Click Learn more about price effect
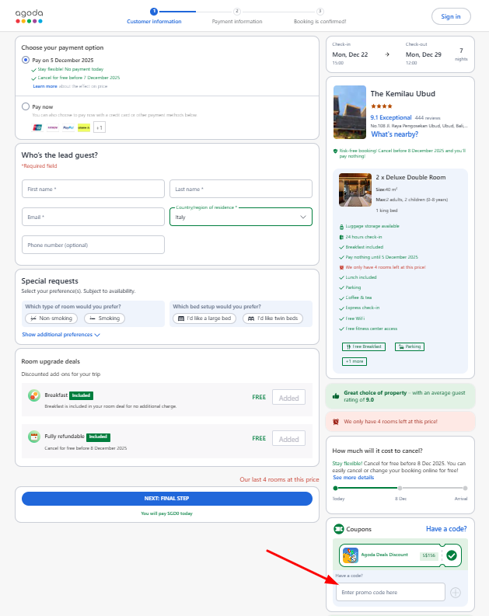The height and width of the screenshot is (616, 489). 45,86
